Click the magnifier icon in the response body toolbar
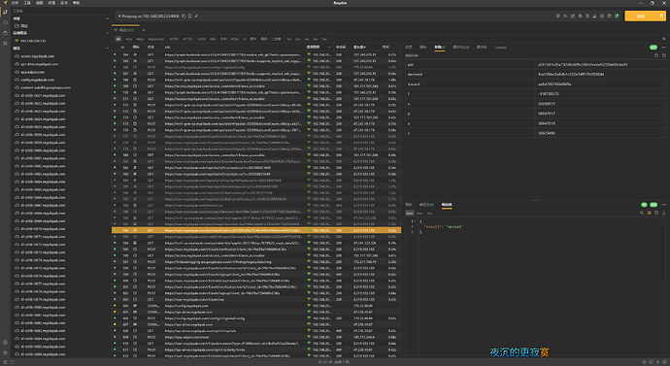 (x=642, y=213)
